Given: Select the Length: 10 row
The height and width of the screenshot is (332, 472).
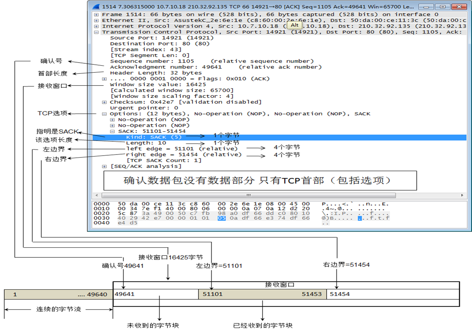Looking at the screenshot, I should [x=146, y=143].
